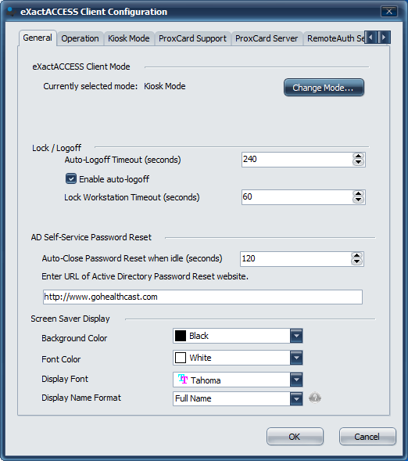Click the Lock / Logoff heading
This screenshot has width=408, height=461.
(56, 148)
